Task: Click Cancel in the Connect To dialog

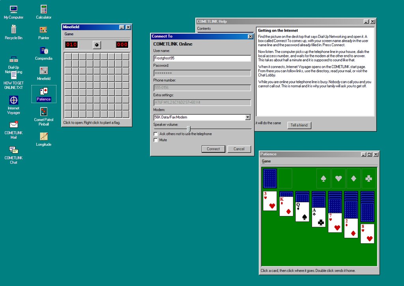Action: [239, 149]
